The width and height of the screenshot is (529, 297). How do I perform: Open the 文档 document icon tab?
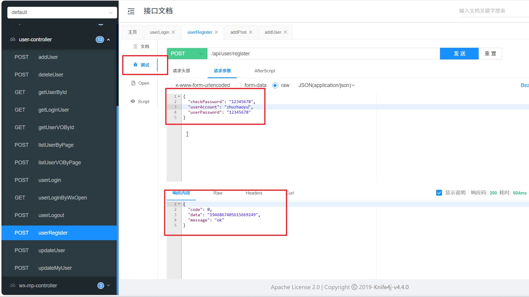tap(136, 47)
